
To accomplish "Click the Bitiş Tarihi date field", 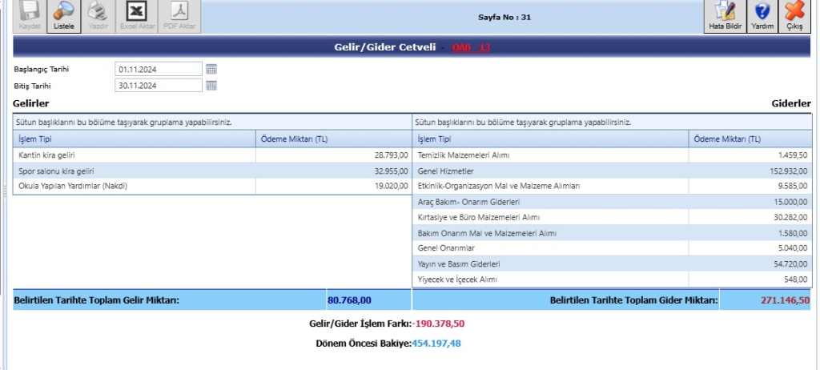I will pyautogui.click(x=158, y=85).
